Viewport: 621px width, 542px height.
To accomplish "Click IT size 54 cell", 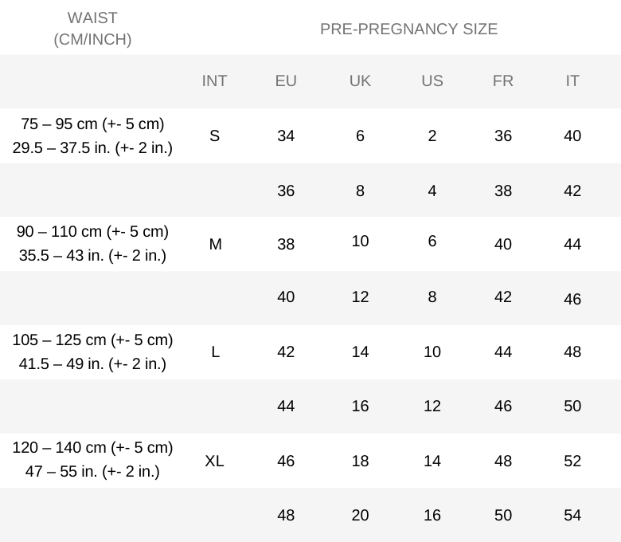I will pyautogui.click(x=572, y=515).
